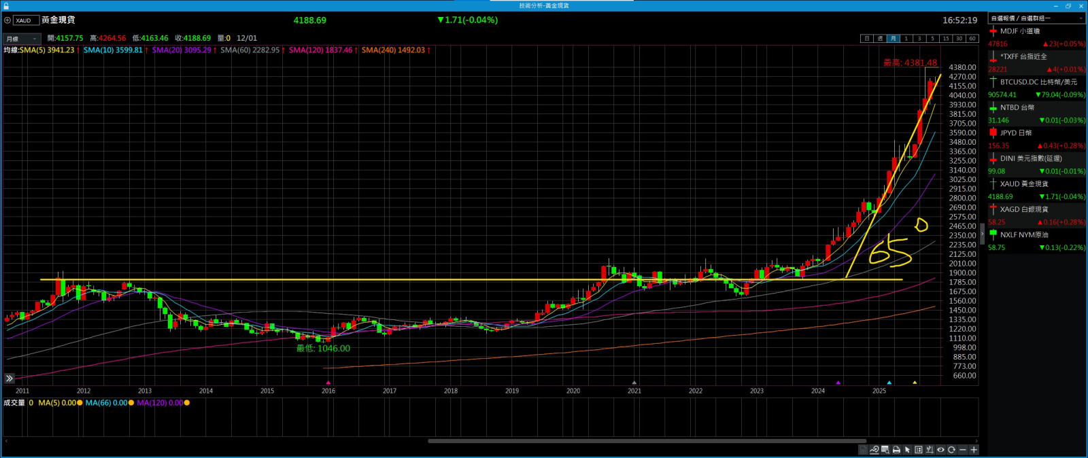Switch to the 日 daily timeframe tab
This screenshot has height=458, width=1088.
pyautogui.click(x=866, y=39)
